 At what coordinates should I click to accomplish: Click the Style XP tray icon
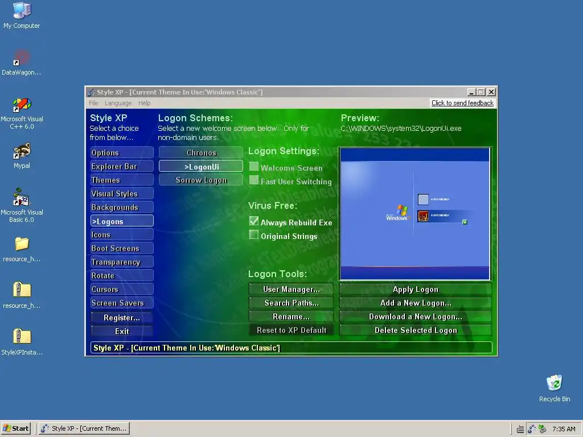[532, 429]
